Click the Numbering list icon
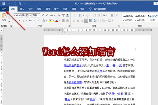This screenshot has width=158, height=105. coord(80,15)
